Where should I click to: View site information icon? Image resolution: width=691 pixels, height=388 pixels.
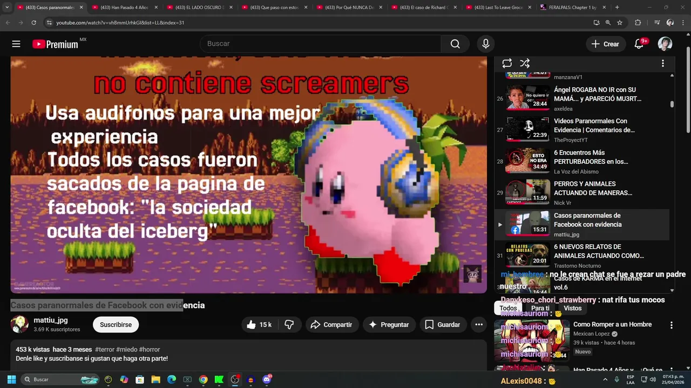[49, 23]
